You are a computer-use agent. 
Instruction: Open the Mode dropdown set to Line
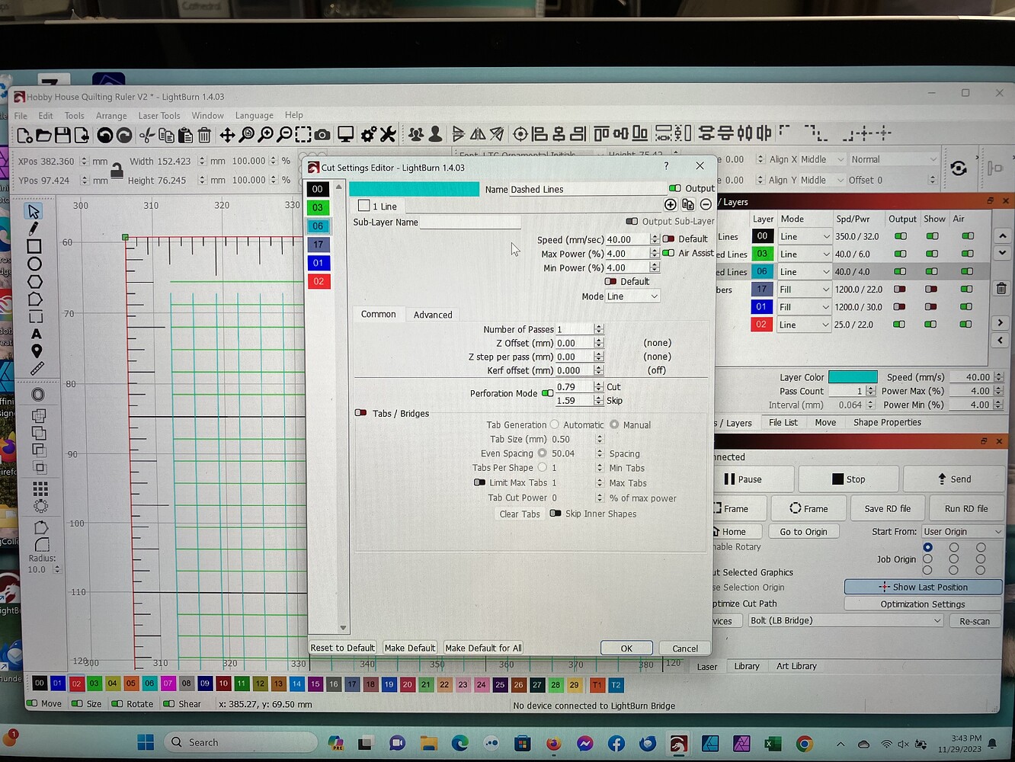click(632, 296)
